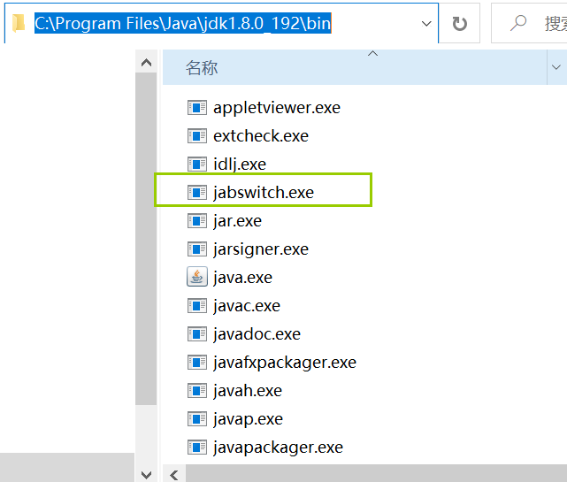Select the file name java.exe
The height and width of the screenshot is (482, 567).
[x=242, y=278]
